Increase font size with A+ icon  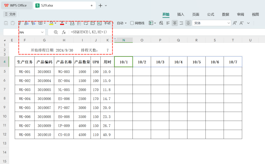click(235, 23)
